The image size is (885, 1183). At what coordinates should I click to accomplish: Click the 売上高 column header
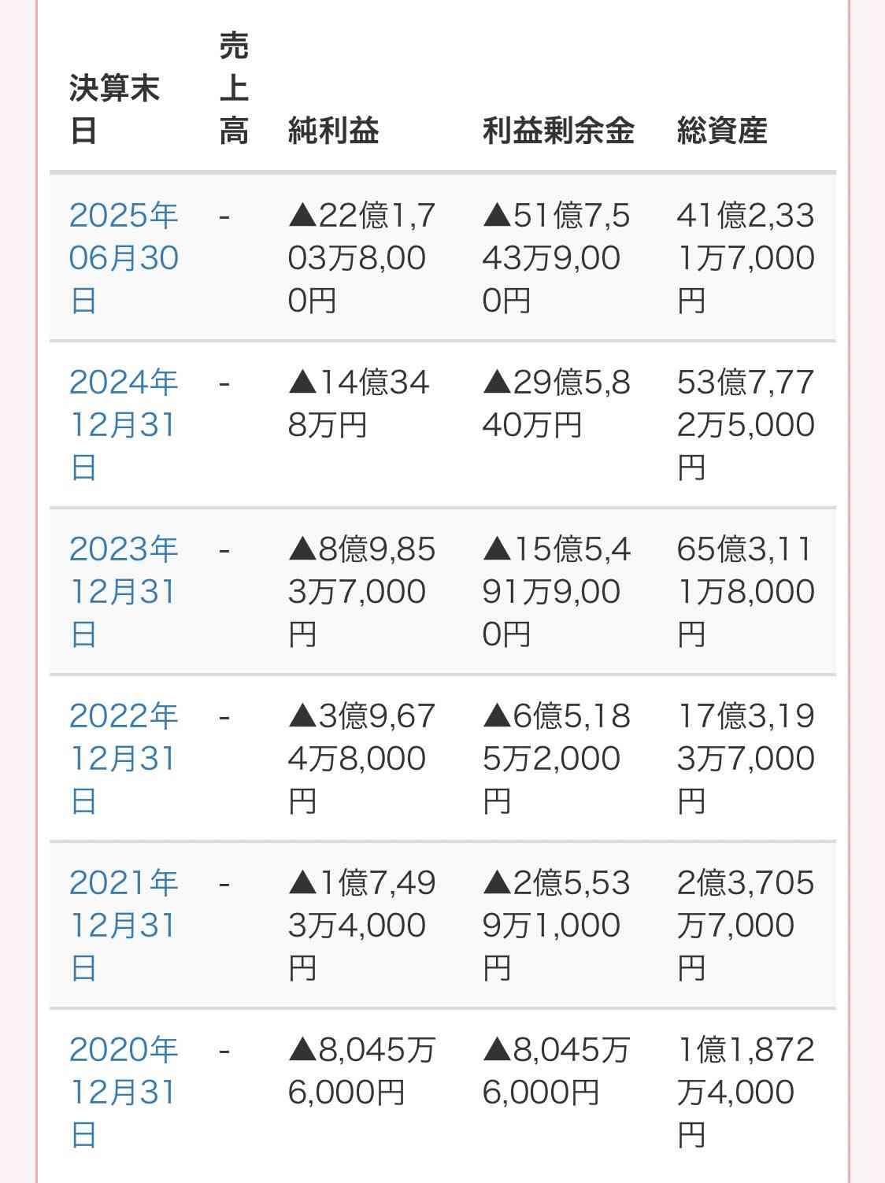234,88
